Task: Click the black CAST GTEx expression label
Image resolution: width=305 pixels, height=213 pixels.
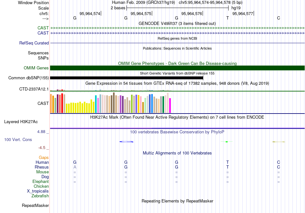Action: coord(43,103)
